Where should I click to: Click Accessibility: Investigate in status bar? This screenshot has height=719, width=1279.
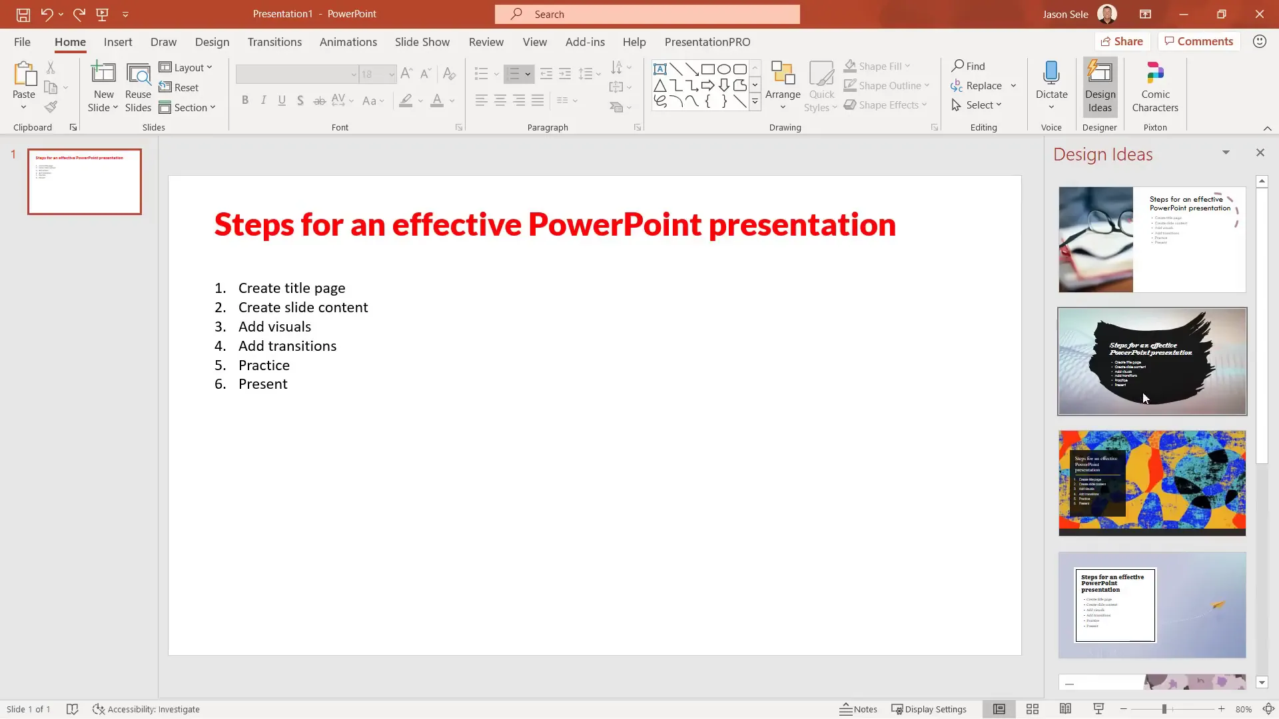click(x=146, y=709)
